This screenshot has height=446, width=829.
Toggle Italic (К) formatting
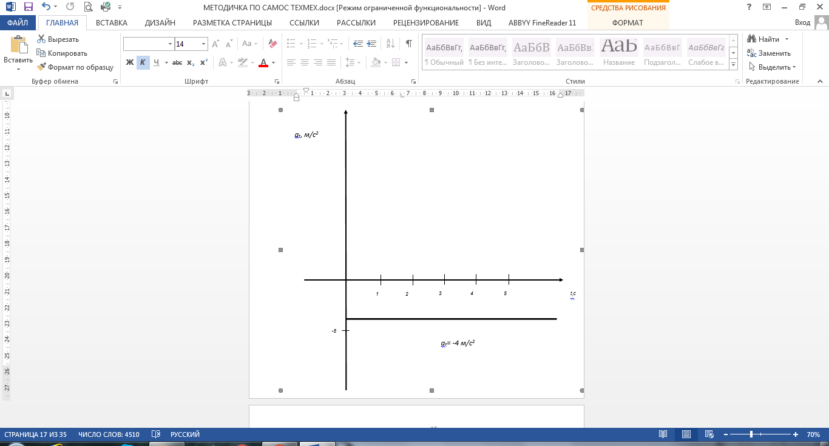coord(143,62)
